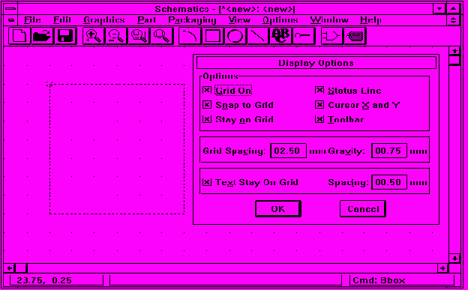Screen dimensions: 468x290
Task: Click the Grid Spacing input field
Action: pos(288,151)
